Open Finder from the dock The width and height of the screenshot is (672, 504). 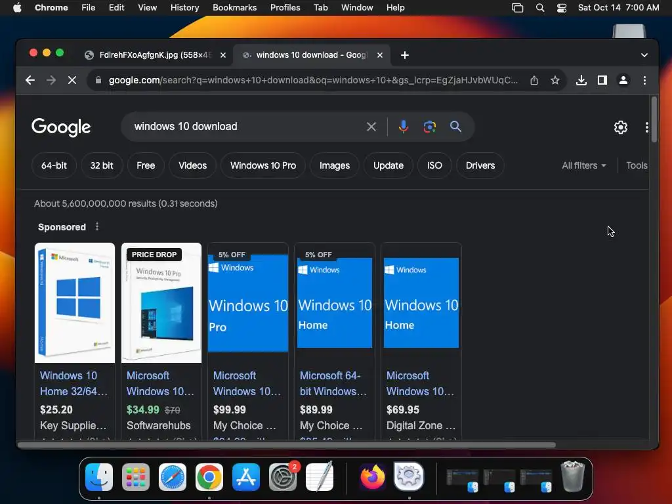click(x=99, y=477)
